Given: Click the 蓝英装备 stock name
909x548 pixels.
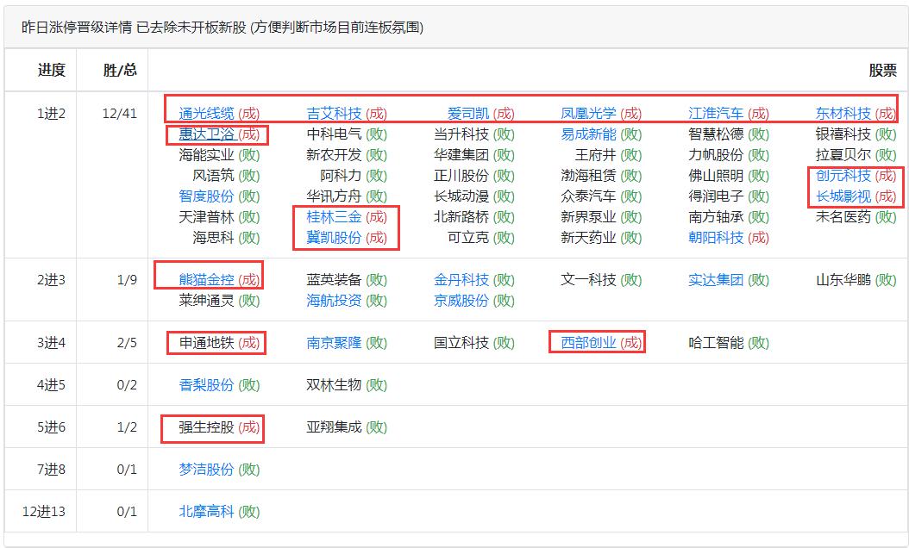Looking at the screenshot, I should [x=334, y=280].
